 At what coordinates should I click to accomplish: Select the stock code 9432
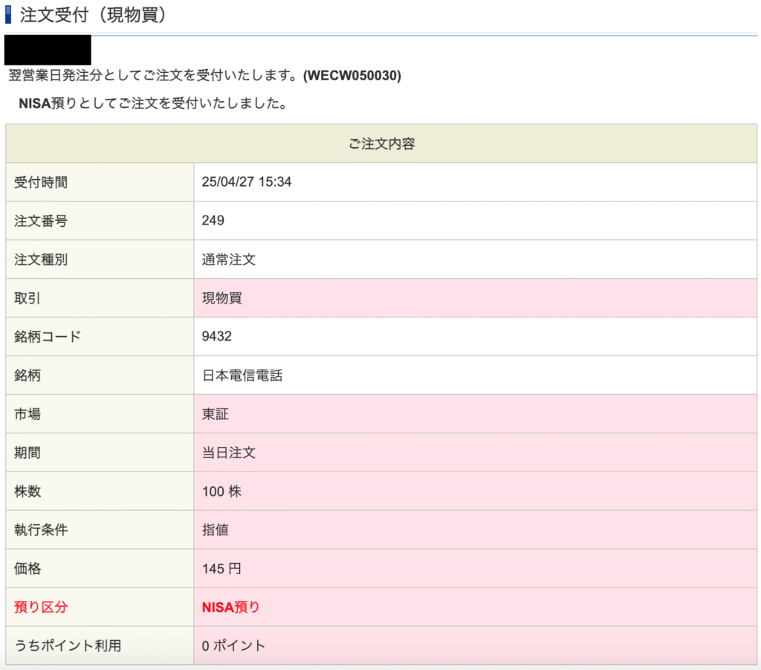pos(217,337)
